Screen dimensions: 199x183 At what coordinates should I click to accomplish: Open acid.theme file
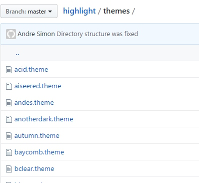(31, 69)
